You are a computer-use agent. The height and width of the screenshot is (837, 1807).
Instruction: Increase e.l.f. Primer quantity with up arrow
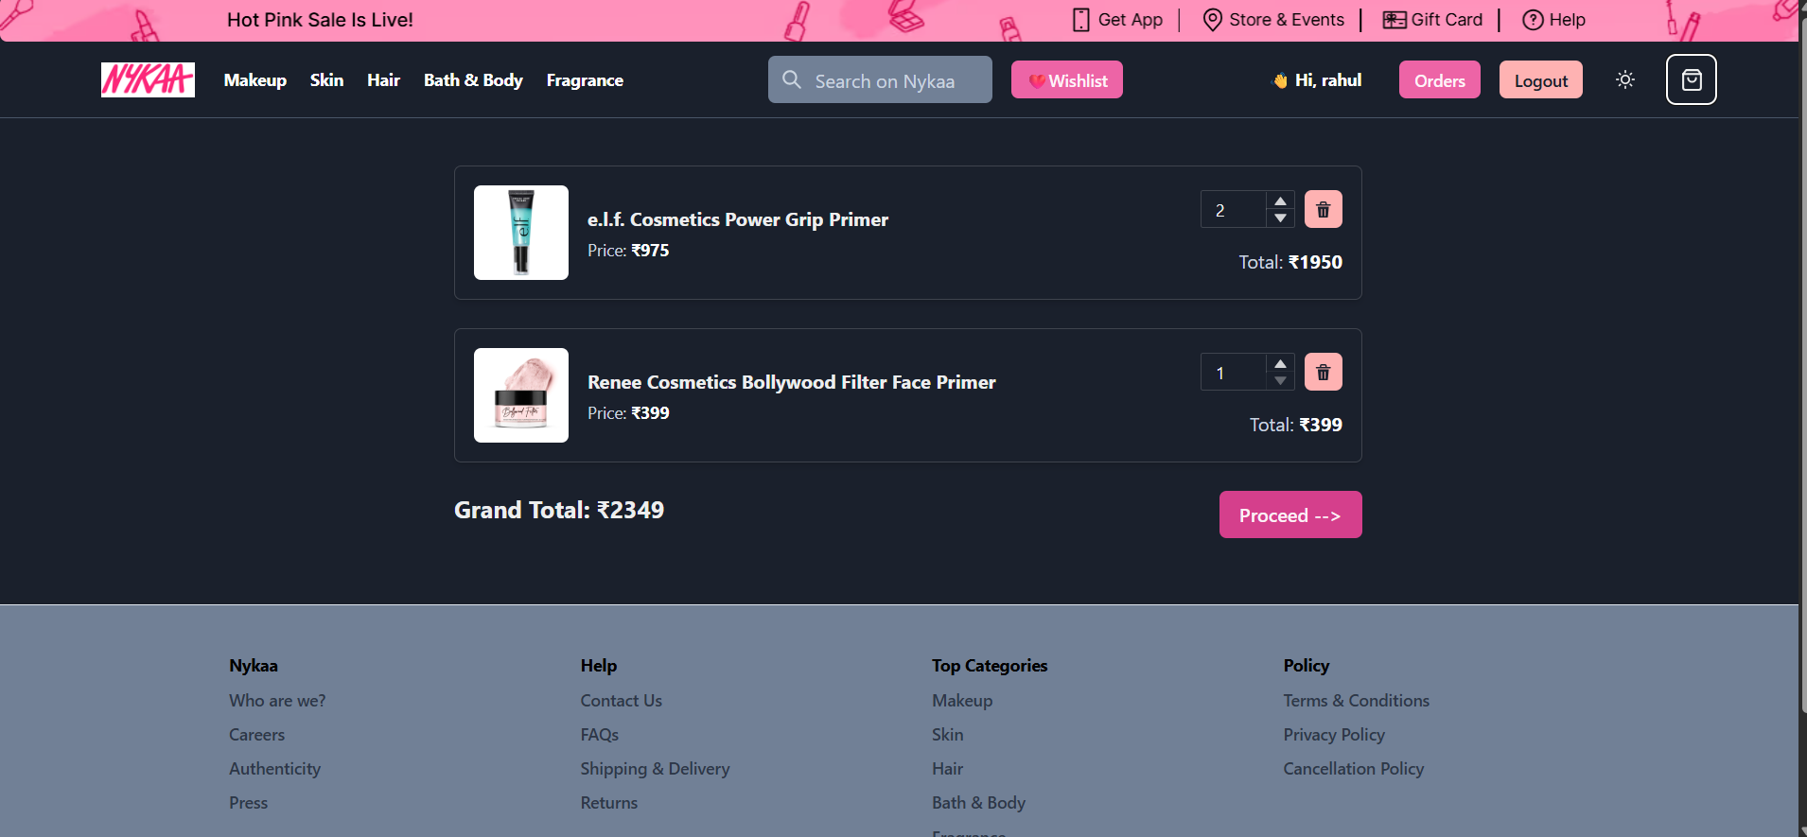point(1280,201)
